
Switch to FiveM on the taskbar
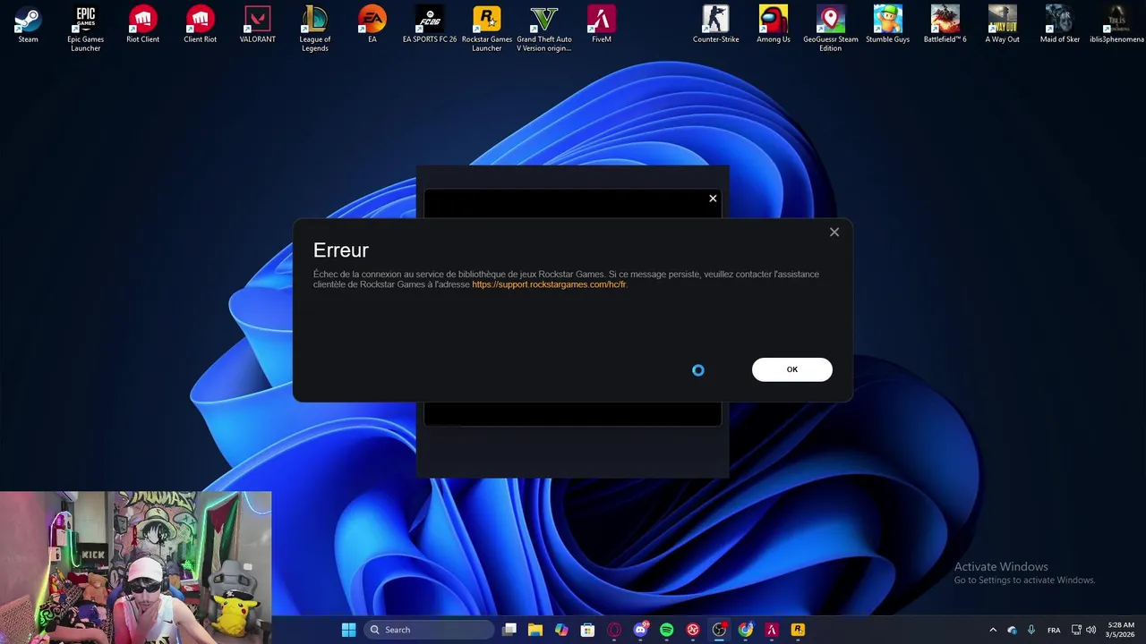click(772, 630)
